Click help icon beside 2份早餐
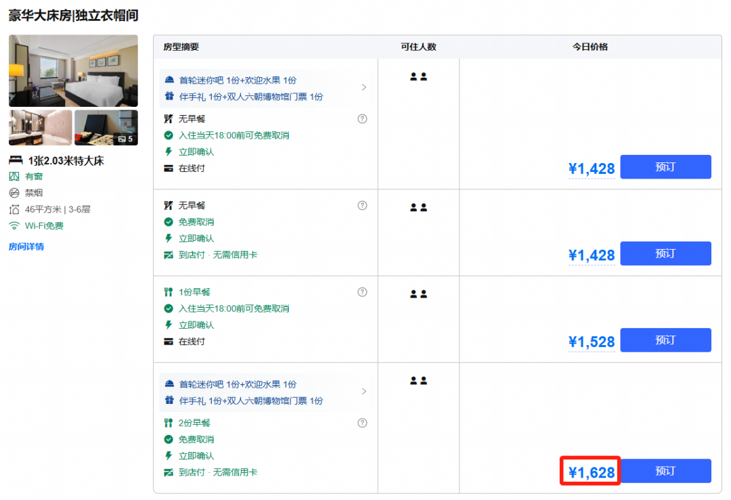731x500 pixels. tap(362, 423)
